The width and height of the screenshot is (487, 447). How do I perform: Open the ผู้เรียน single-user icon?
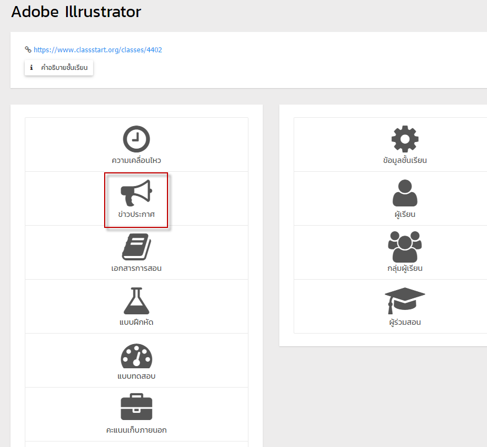pos(405,193)
